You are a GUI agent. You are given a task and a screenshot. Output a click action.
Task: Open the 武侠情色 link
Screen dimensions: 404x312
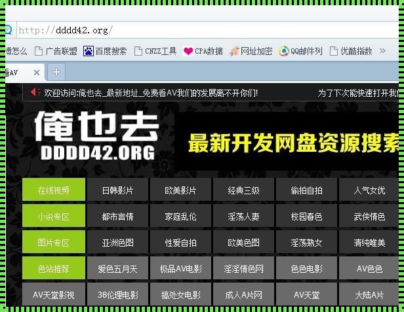click(369, 216)
